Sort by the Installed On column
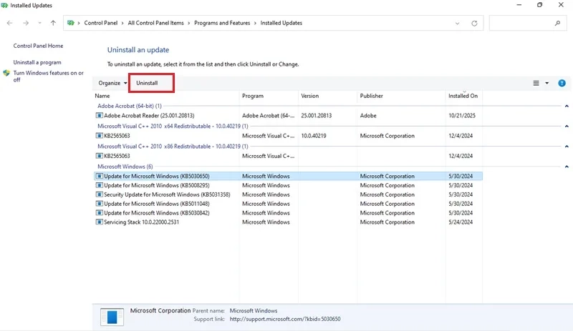The image size is (573, 331). pyautogui.click(x=463, y=96)
